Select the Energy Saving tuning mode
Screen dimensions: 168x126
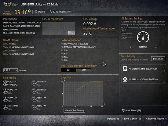pos(127,37)
